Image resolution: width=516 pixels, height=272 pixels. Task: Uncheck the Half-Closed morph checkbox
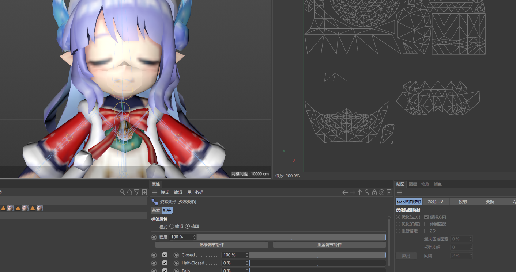tap(165, 263)
